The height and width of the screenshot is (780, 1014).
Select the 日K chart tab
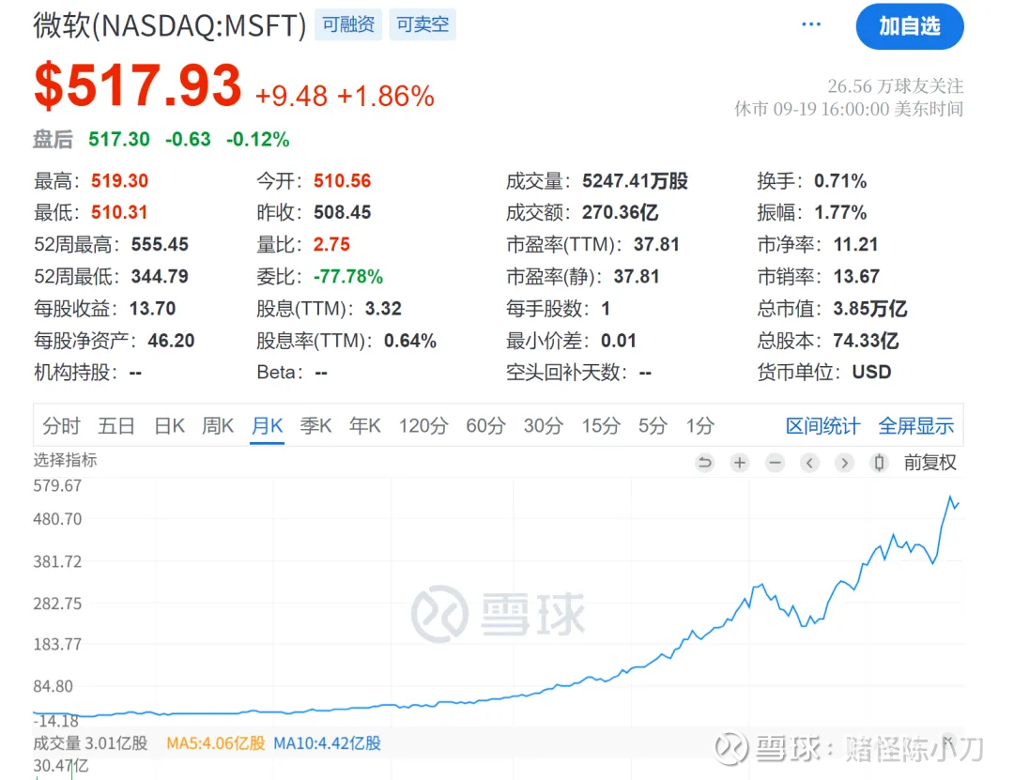click(169, 425)
